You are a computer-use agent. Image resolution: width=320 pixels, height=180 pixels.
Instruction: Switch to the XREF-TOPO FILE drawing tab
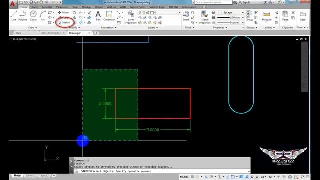coord(51,33)
